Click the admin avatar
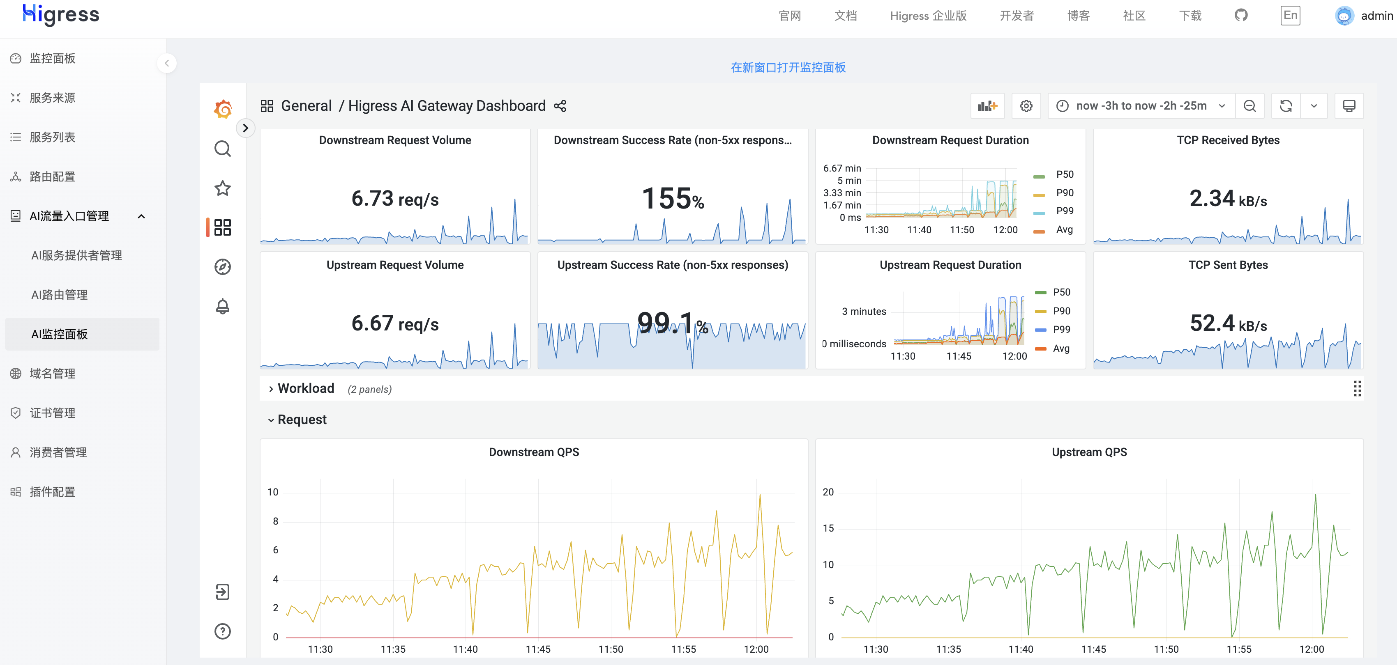 tap(1344, 16)
